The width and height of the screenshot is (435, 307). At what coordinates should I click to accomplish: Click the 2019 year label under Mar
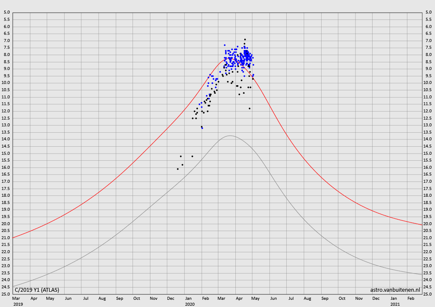[x=18, y=304]
